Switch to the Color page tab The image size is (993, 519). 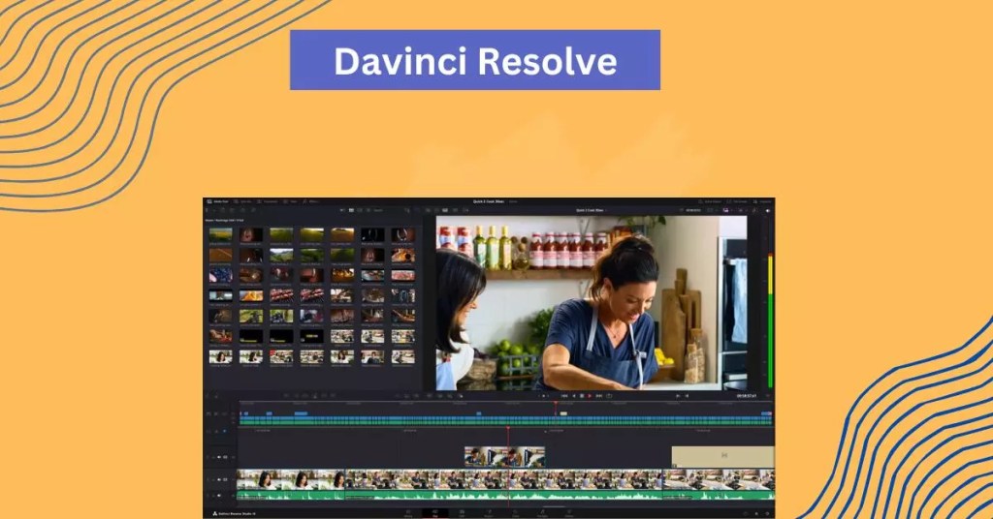515,512
